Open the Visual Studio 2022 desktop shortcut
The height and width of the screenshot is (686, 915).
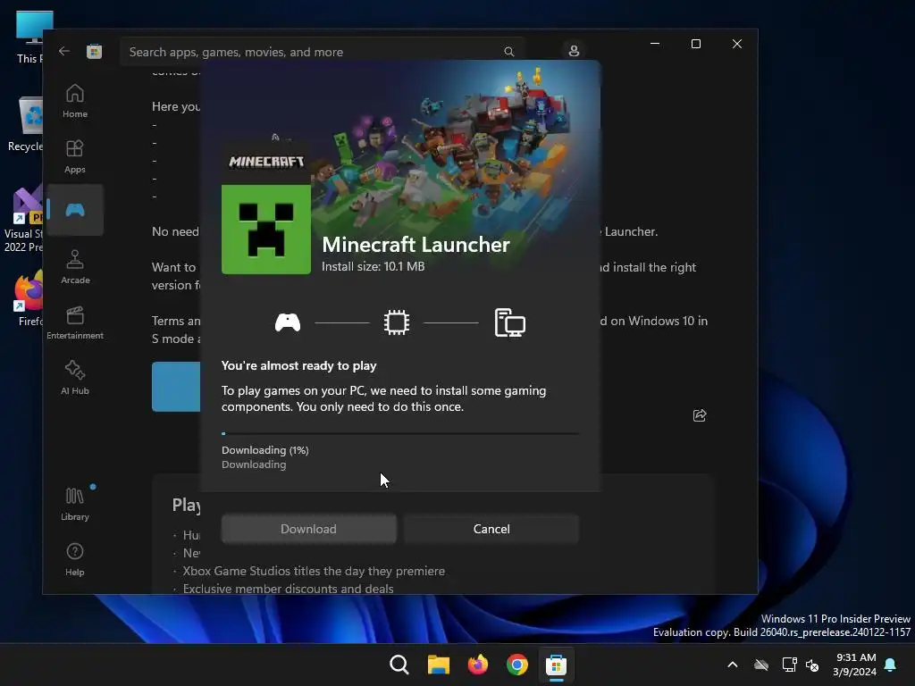(23, 220)
